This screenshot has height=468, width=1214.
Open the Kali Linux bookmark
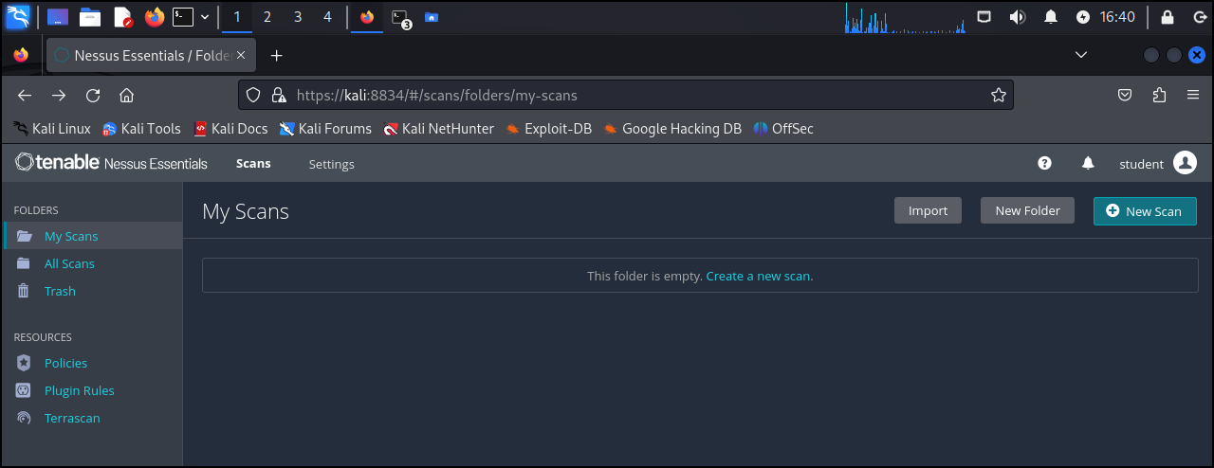tap(52, 129)
